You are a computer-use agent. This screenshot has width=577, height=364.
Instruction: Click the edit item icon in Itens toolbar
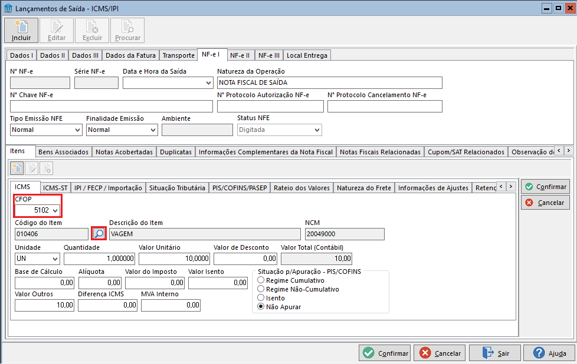click(32, 168)
